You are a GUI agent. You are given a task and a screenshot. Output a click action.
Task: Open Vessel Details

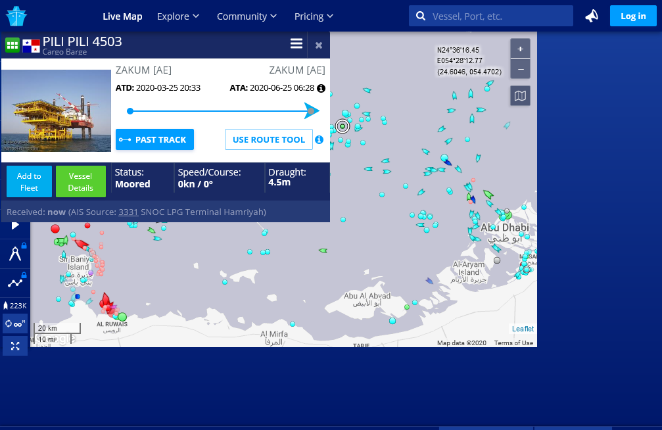pos(81,181)
